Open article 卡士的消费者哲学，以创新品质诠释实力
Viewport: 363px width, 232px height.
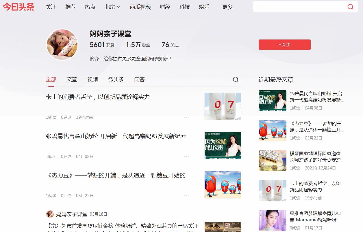coord(98,97)
